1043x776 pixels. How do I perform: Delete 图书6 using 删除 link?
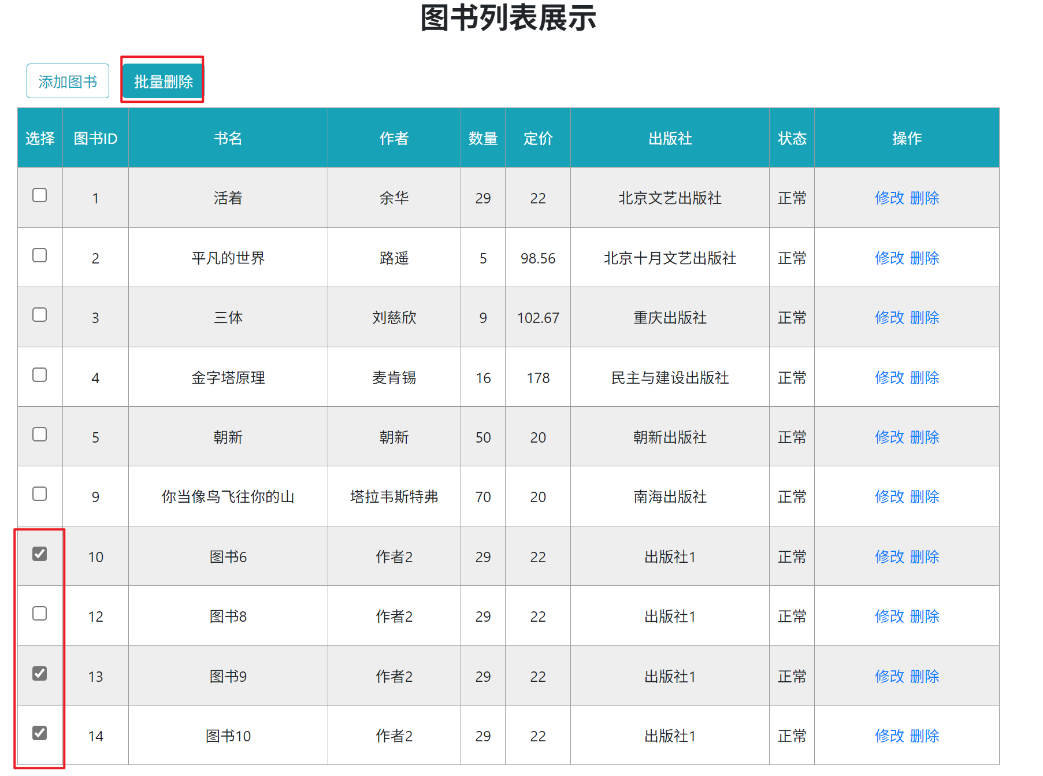925,556
